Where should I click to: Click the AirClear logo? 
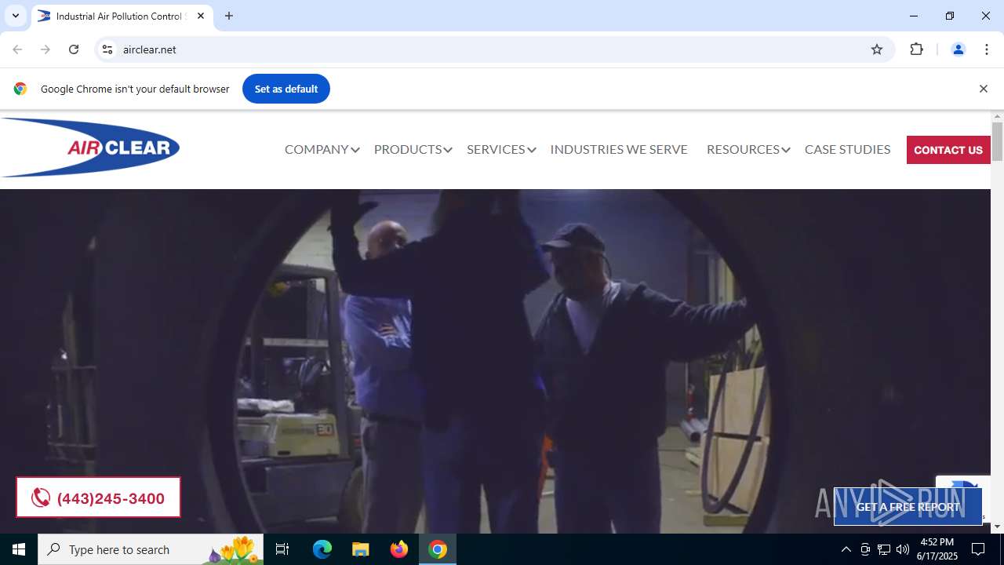click(90, 148)
